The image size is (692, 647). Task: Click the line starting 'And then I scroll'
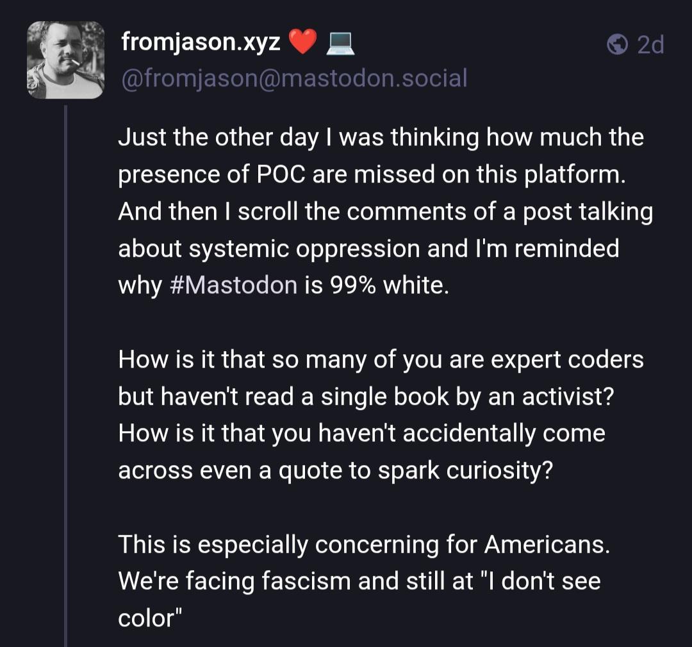pos(385,211)
